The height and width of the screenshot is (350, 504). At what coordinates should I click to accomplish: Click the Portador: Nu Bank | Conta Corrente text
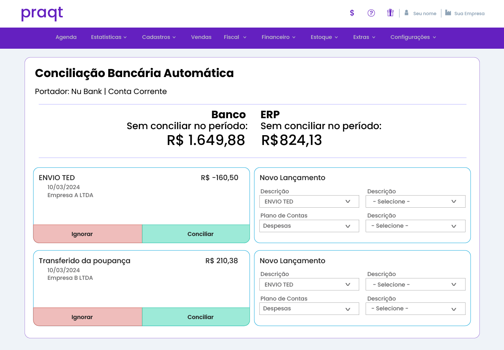coord(101,91)
